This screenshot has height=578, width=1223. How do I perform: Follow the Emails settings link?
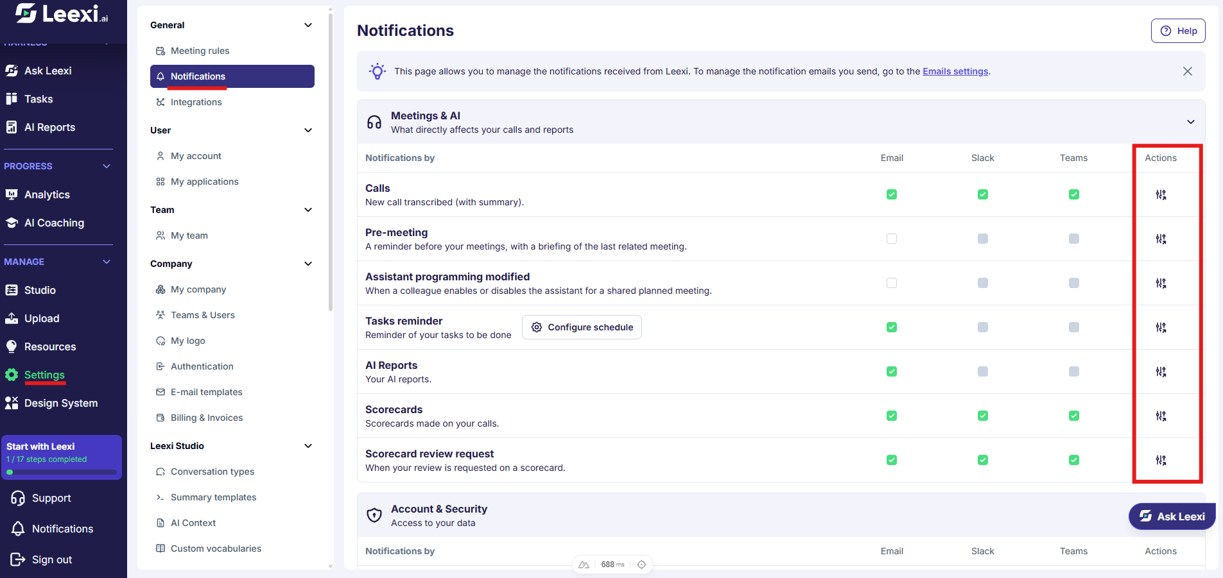click(955, 71)
